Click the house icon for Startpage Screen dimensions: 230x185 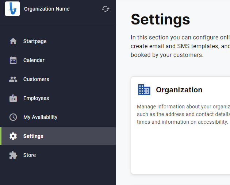(13, 41)
